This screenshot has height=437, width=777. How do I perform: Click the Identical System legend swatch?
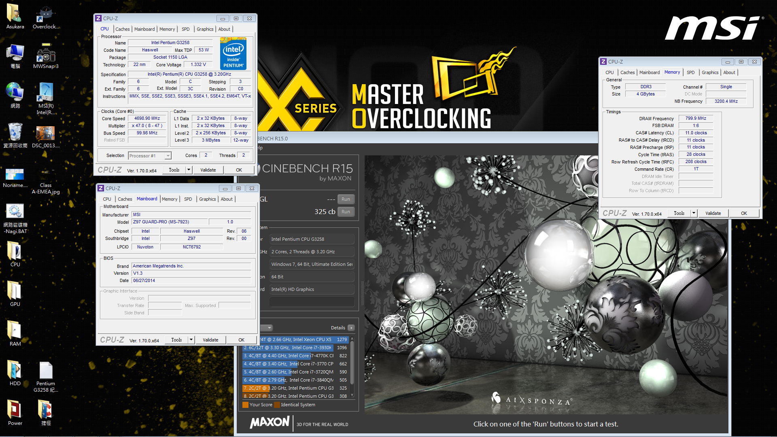click(x=277, y=405)
